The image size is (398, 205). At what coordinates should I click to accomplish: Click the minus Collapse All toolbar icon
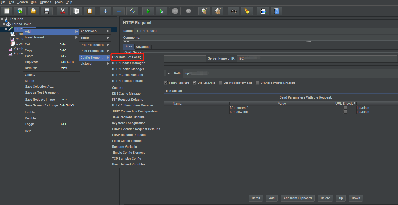coord(119,11)
